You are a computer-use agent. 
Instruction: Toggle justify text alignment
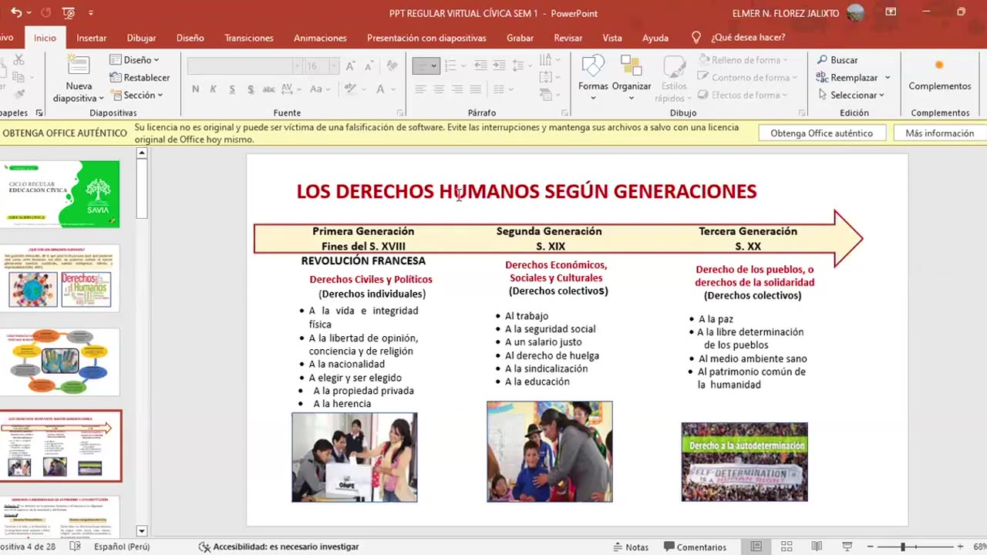[476, 89]
